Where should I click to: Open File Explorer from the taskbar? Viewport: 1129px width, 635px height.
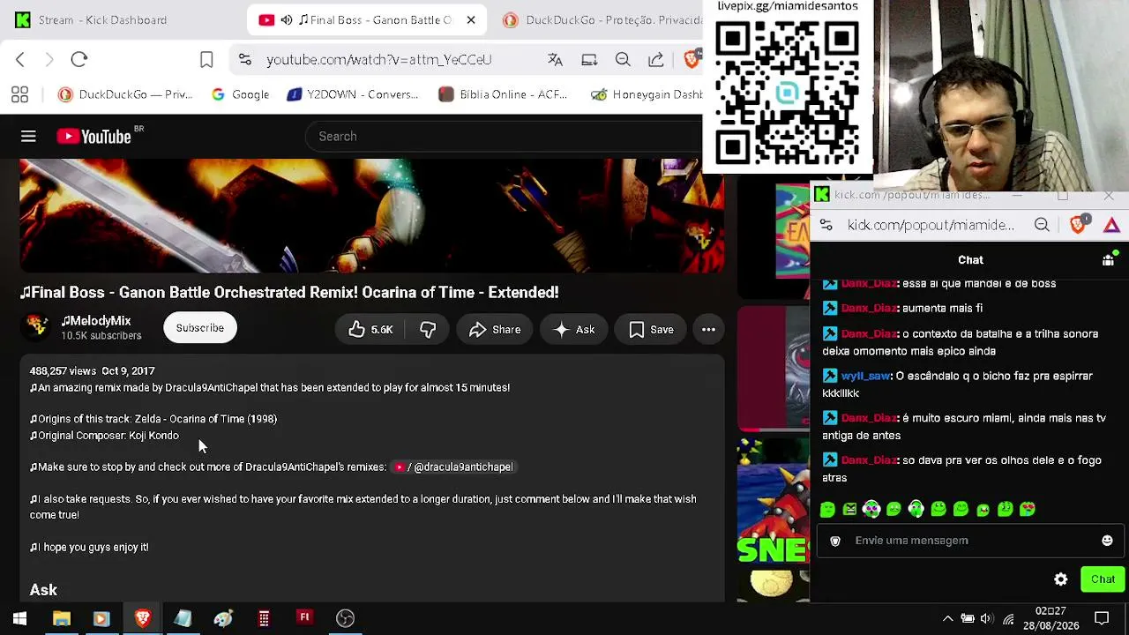point(61,618)
